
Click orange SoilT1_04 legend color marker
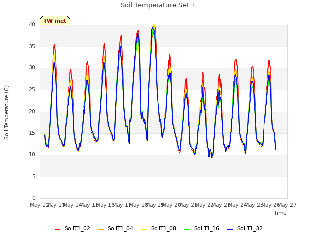101,229
